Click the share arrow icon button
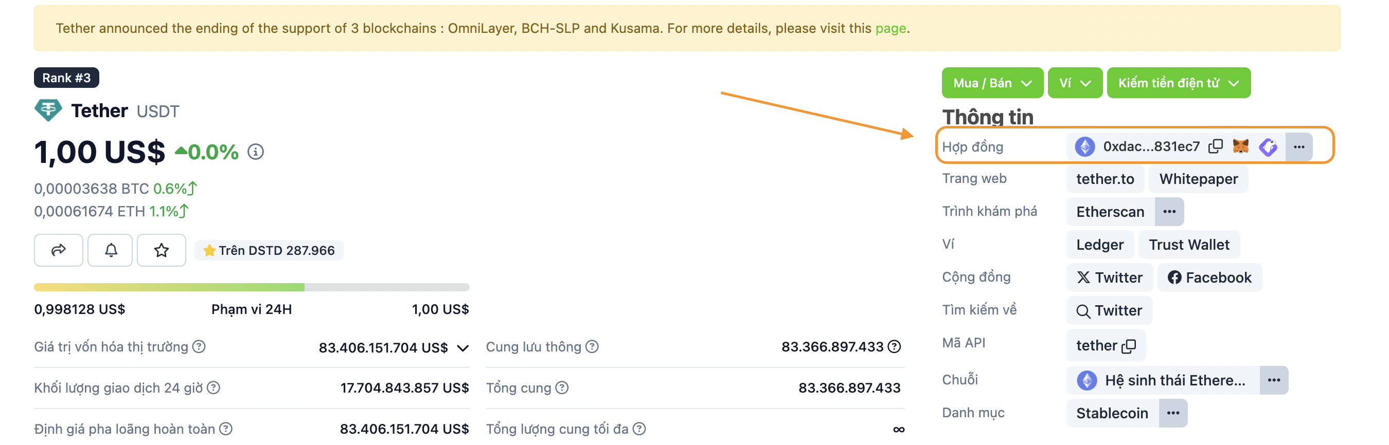Image resolution: width=1389 pixels, height=445 pixels. (x=58, y=250)
